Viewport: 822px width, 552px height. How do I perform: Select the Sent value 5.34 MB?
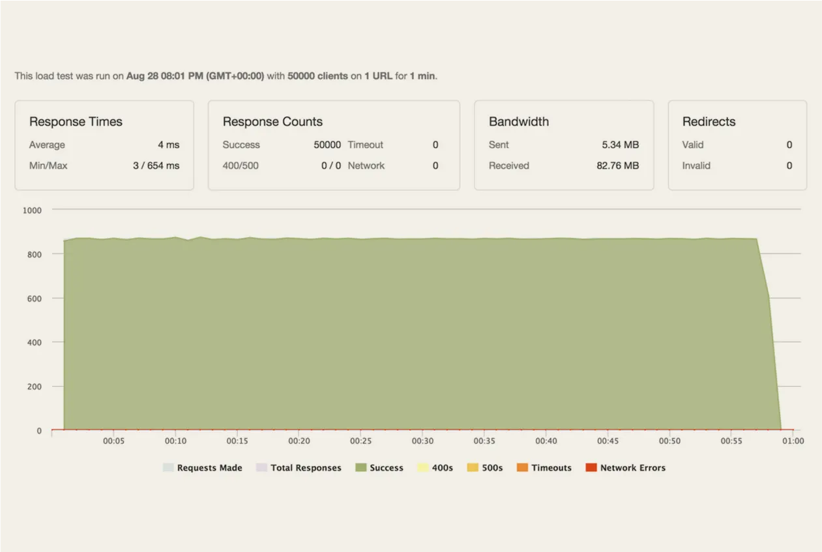tap(621, 145)
